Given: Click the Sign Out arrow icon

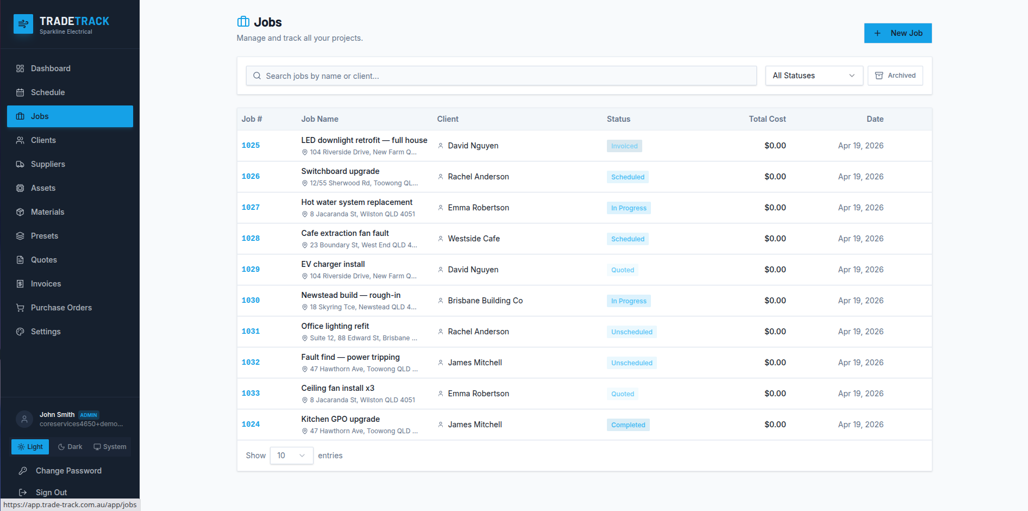Looking at the screenshot, I should tap(23, 493).
